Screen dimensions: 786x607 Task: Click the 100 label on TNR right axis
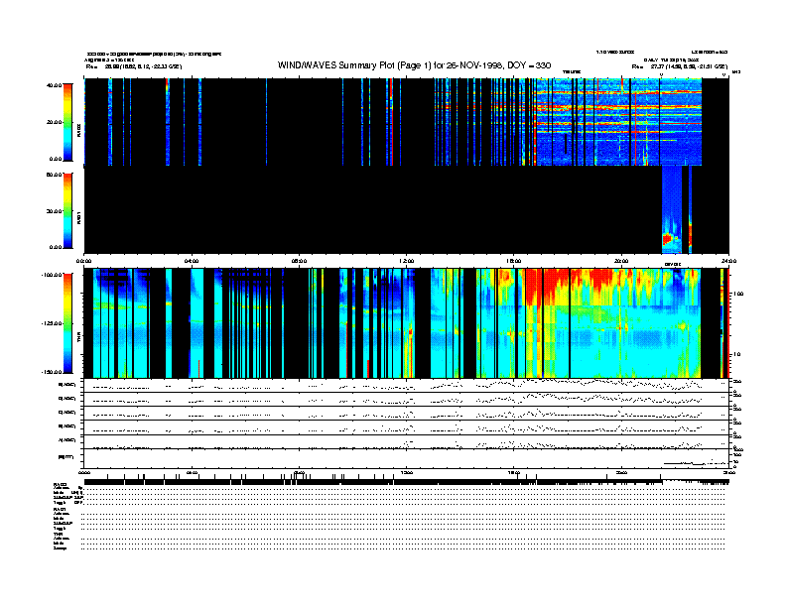pyautogui.click(x=738, y=294)
